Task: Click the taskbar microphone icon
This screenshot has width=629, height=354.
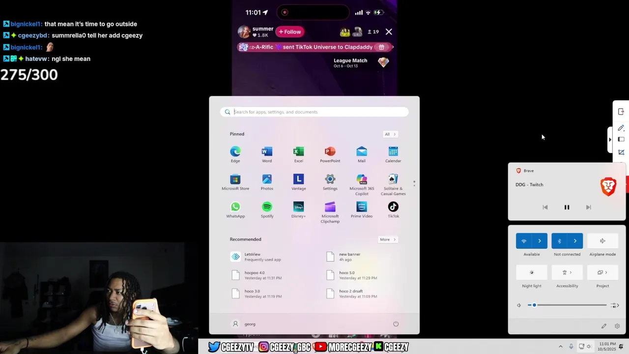Action: click(x=571, y=347)
